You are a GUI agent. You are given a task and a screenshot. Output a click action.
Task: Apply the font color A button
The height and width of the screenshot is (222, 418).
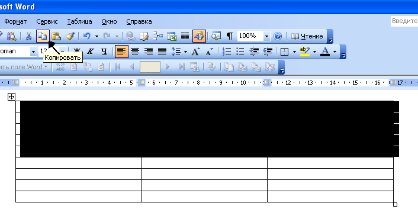pos(325,52)
